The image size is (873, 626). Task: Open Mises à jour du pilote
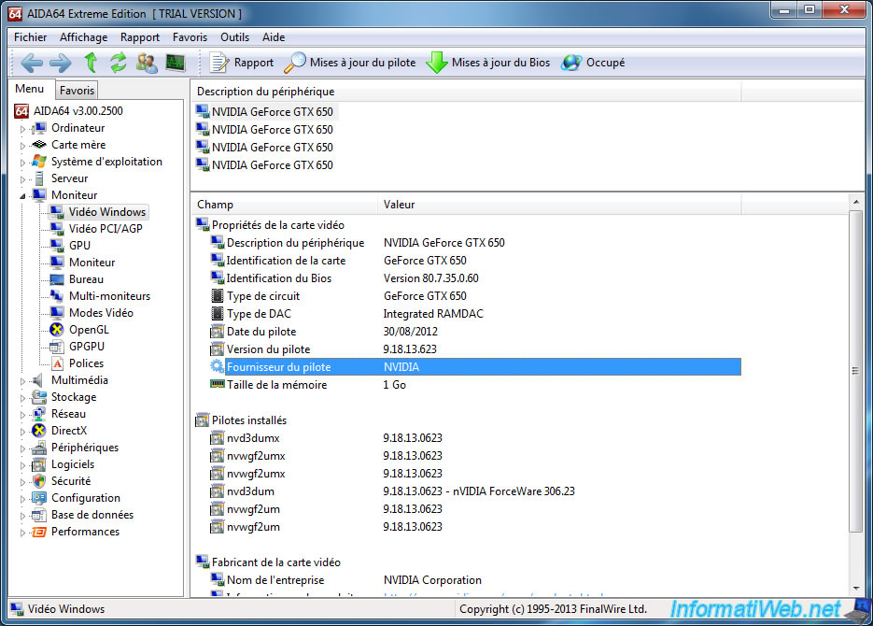point(349,63)
